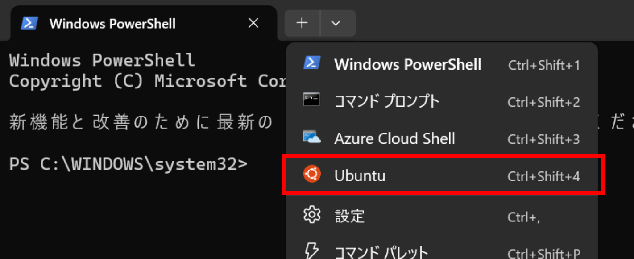Click the コマンド パレット lightning bolt icon
This screenshot has width=634, height=259.
click(x=311, y=251)
